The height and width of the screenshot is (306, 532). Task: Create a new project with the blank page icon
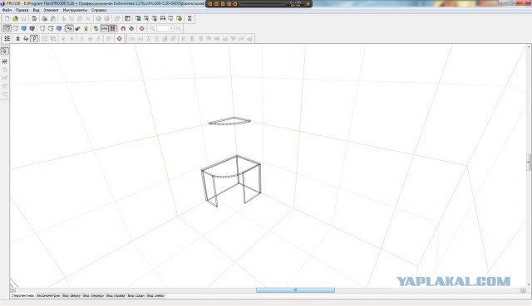pyautogui.click(x=7, y=18)
